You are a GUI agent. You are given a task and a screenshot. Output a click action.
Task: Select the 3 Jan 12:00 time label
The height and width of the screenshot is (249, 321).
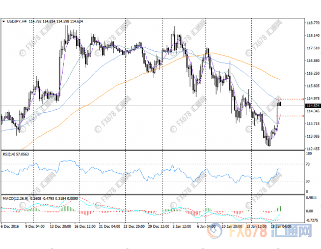tap(182, 227)
